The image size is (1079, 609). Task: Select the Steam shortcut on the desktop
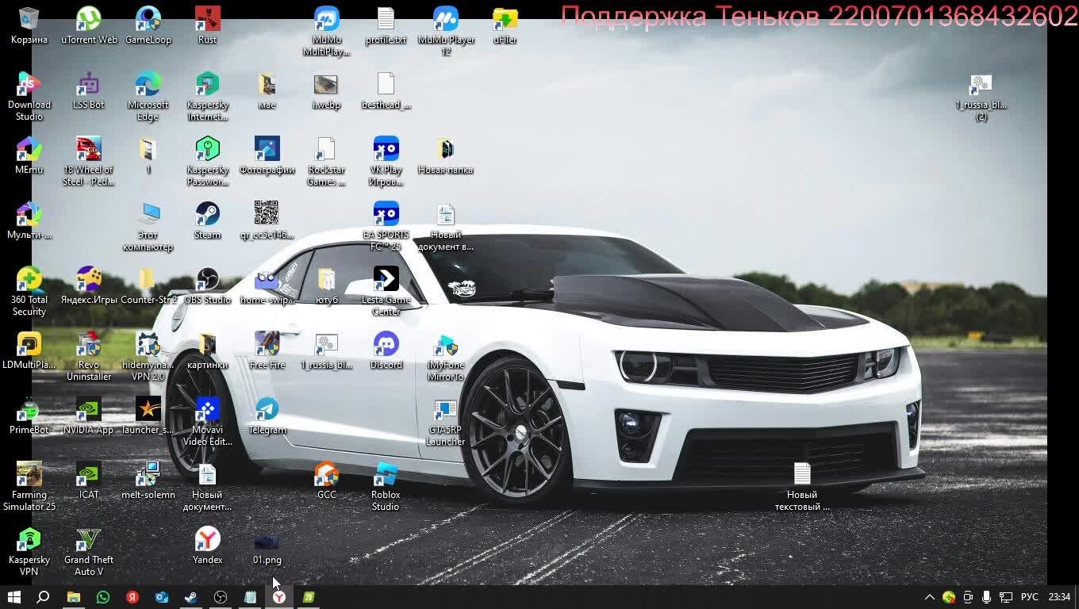click(207, 220)
